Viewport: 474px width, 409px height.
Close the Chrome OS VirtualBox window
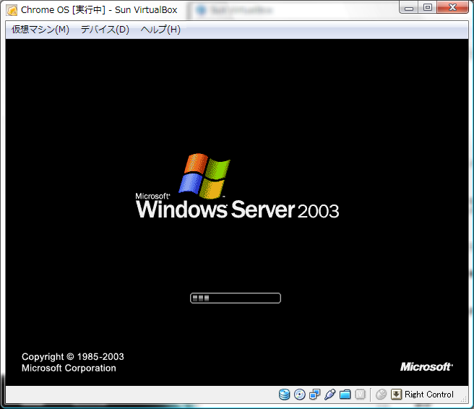click(452, 8)
